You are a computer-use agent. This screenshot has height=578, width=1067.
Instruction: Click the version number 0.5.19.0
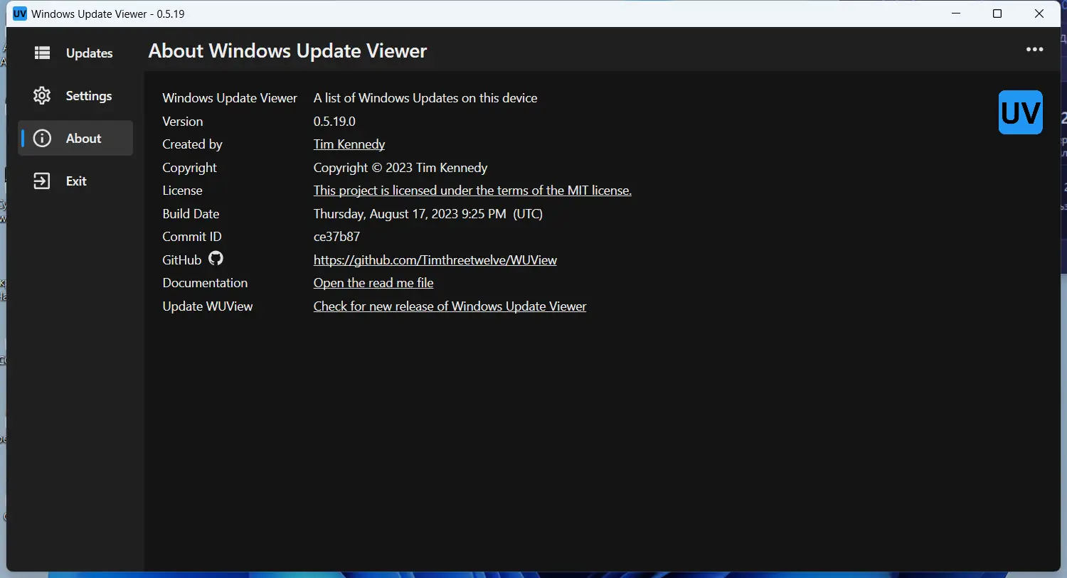coord(334,122)
